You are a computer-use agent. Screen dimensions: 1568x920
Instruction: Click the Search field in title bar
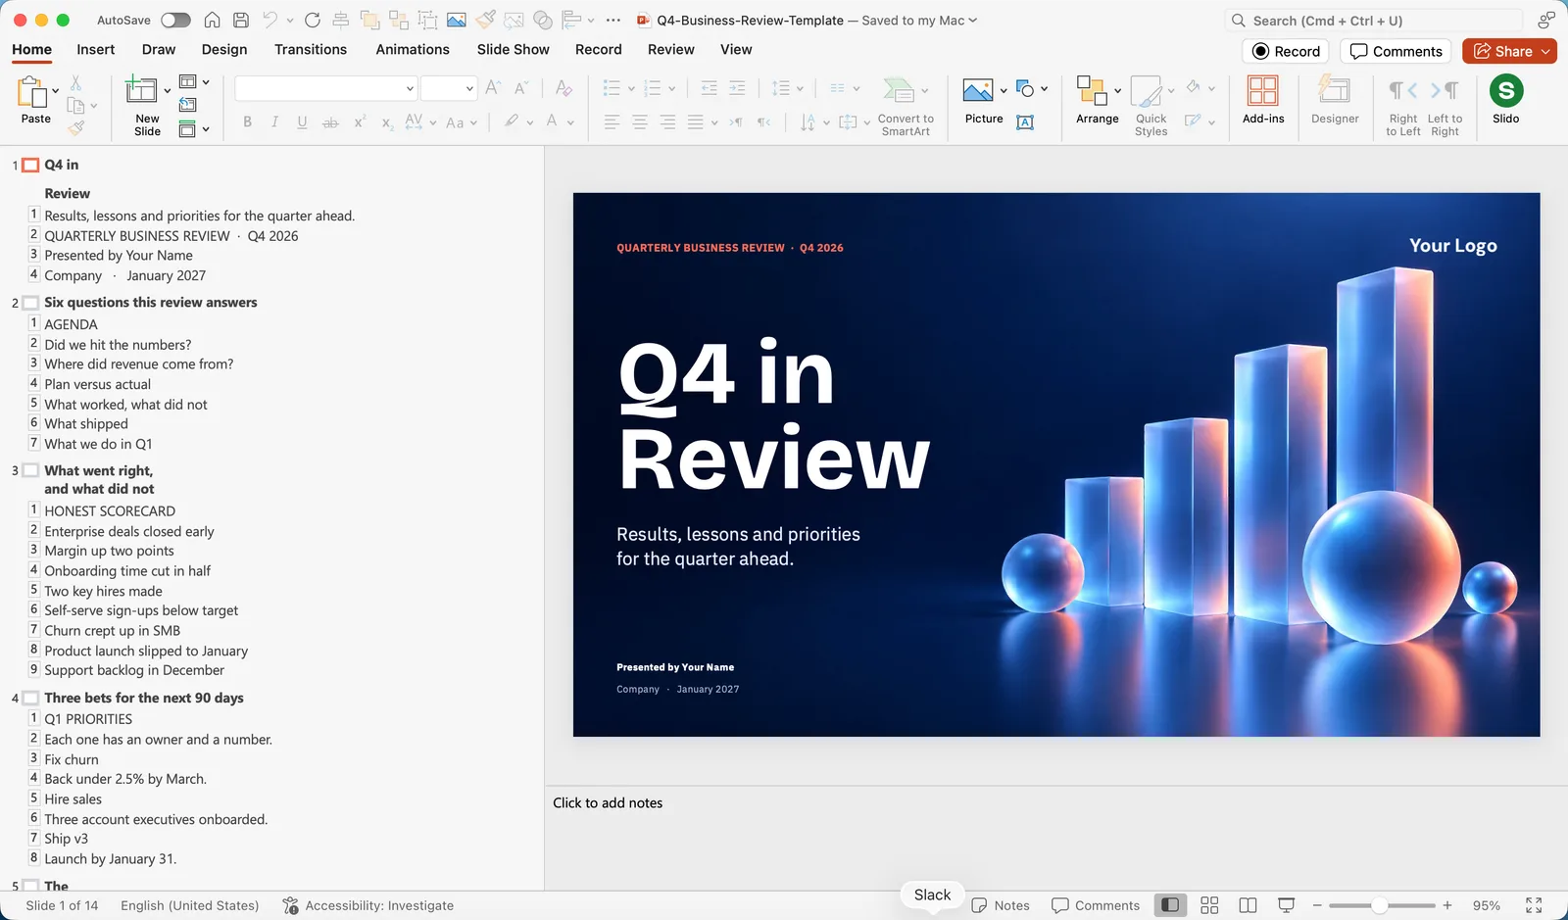point(1374,21)
